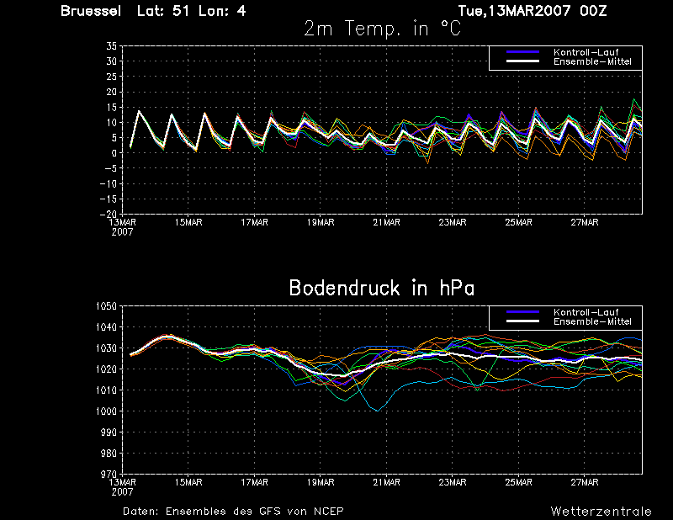Click the -20 label on temperature y-axis
Screen dimensions: 673x520
(109, 214)
